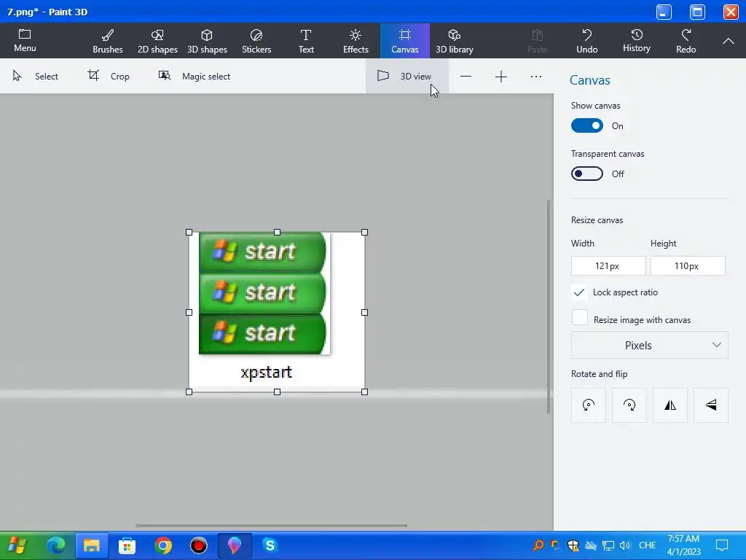Rotate canvas left (counterclockwise)
Image resolution: width=746 pixels, height=560 pixels.
(x=589, y=405)
